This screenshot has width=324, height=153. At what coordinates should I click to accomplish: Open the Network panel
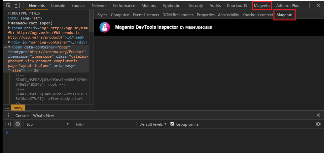pyautogui.click(x=99, y=6)
